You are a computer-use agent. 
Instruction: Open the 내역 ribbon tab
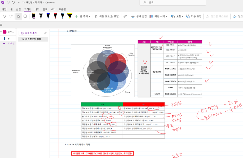click(x=37, y=9)
